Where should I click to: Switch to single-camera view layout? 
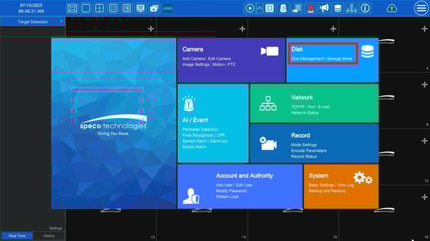[86, 8]
